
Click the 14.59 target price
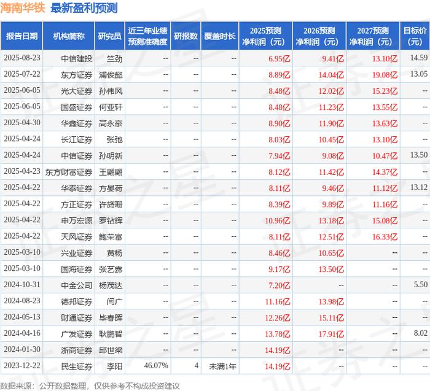click(419, 58)
